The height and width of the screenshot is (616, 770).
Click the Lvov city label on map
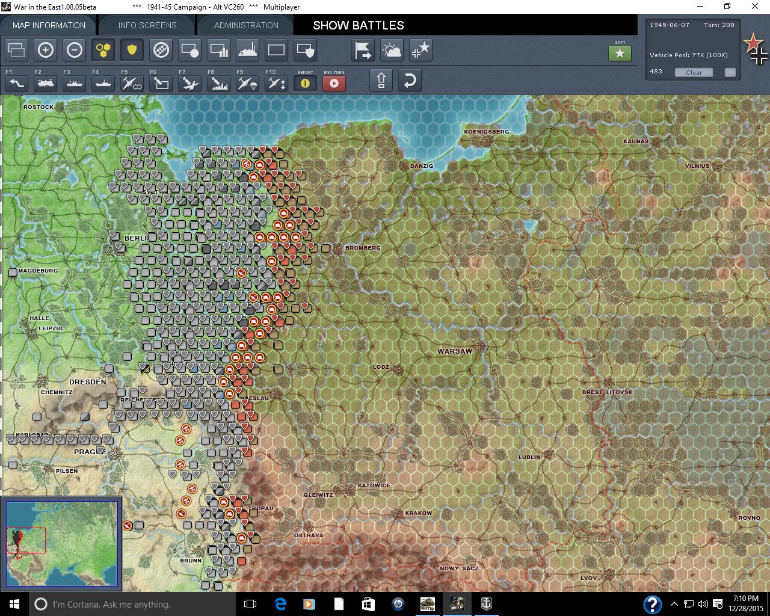point(588,578)
